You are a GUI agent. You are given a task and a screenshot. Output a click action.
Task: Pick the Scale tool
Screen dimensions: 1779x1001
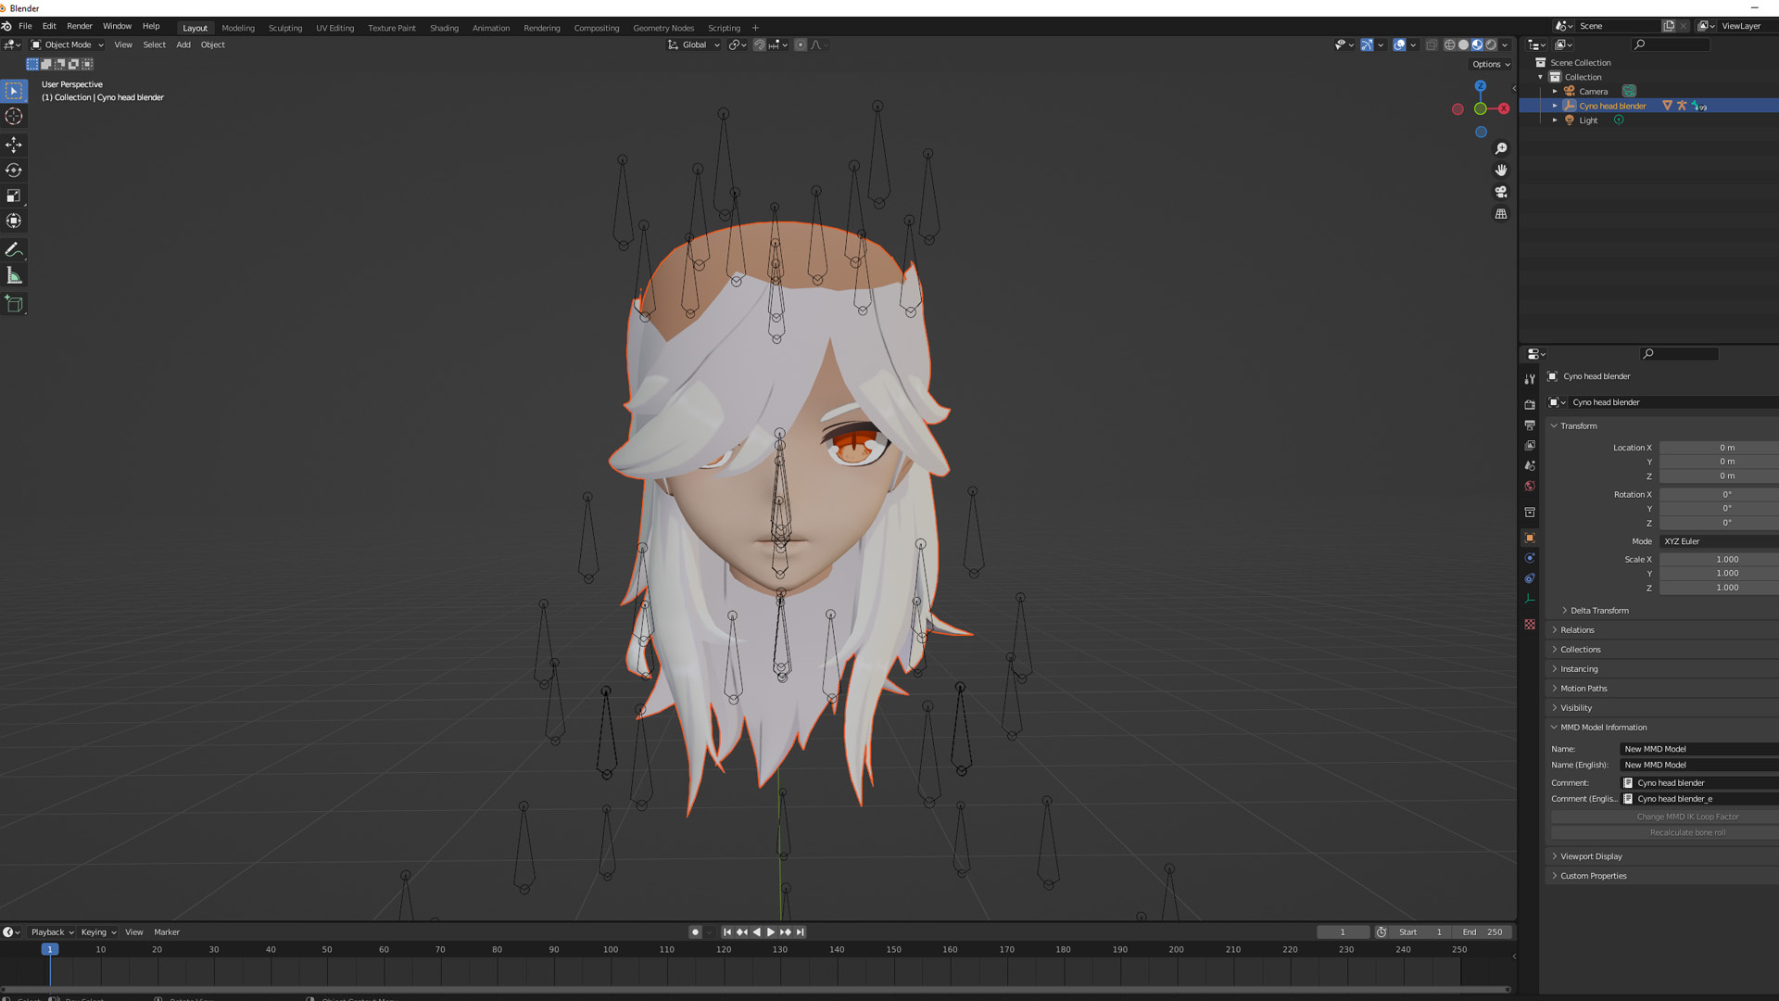pos(14,196)
